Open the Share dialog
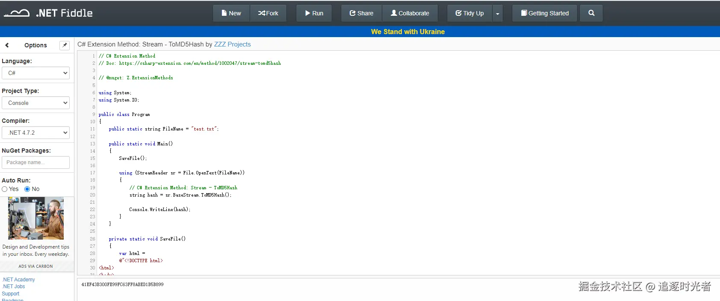This screenshot has height=301, width=720. (361, 13)
